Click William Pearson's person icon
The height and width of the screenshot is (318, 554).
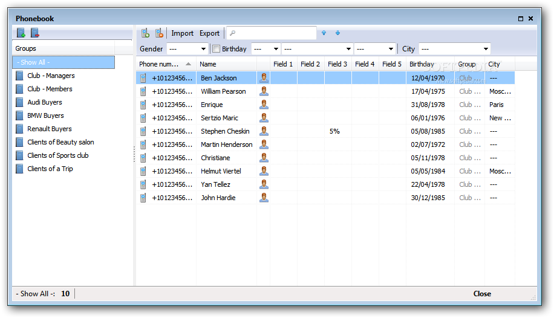[x=264, y=91]
